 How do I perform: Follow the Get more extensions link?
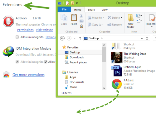click(x=28, y=75)
